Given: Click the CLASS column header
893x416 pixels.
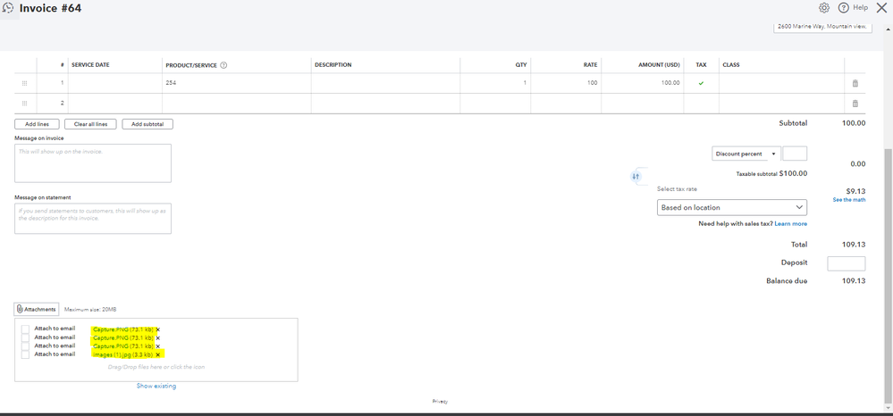Looking at the screenshot, I should (x=730, y=65).
